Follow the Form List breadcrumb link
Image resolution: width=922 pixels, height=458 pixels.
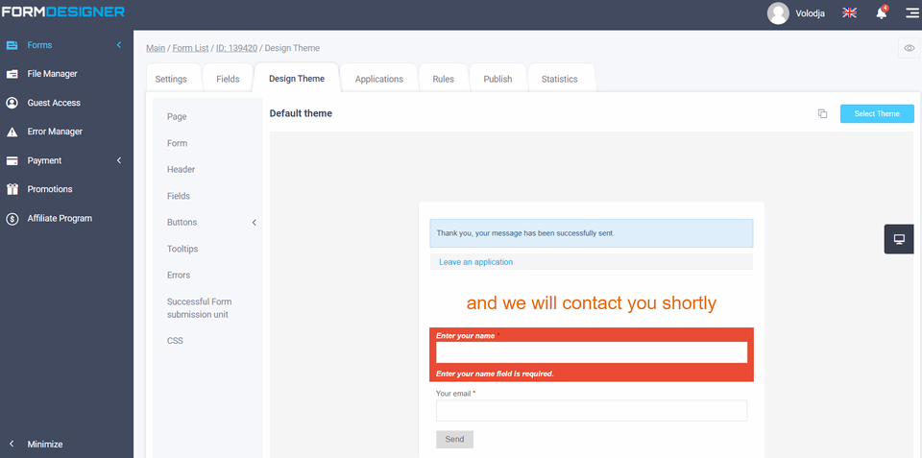coord(190,48)
